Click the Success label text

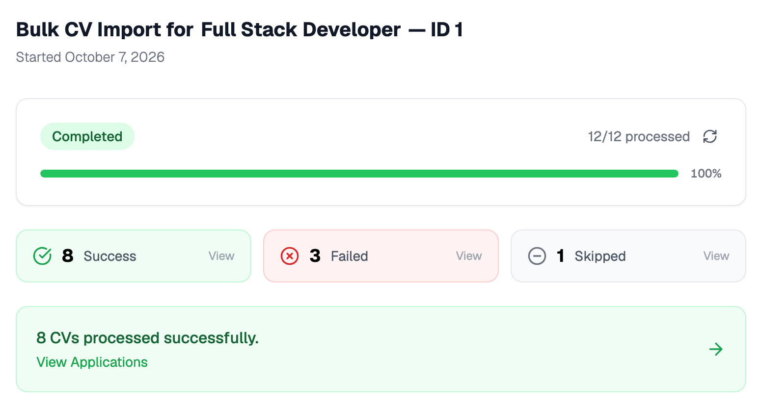(110, 256)
